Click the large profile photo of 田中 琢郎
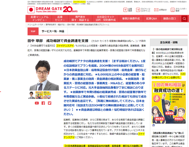Image resolution: width=189 pixels, height=147 pixels. pos(44,75)
